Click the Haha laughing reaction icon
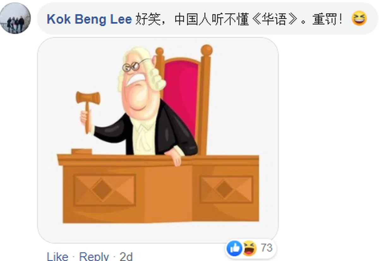The width and height of the screenshot is (379, 261). (x=249, y=248)
